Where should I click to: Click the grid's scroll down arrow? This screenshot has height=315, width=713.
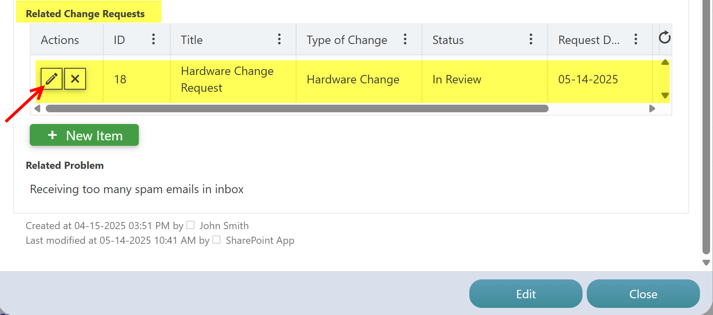[x=665, y=96]
